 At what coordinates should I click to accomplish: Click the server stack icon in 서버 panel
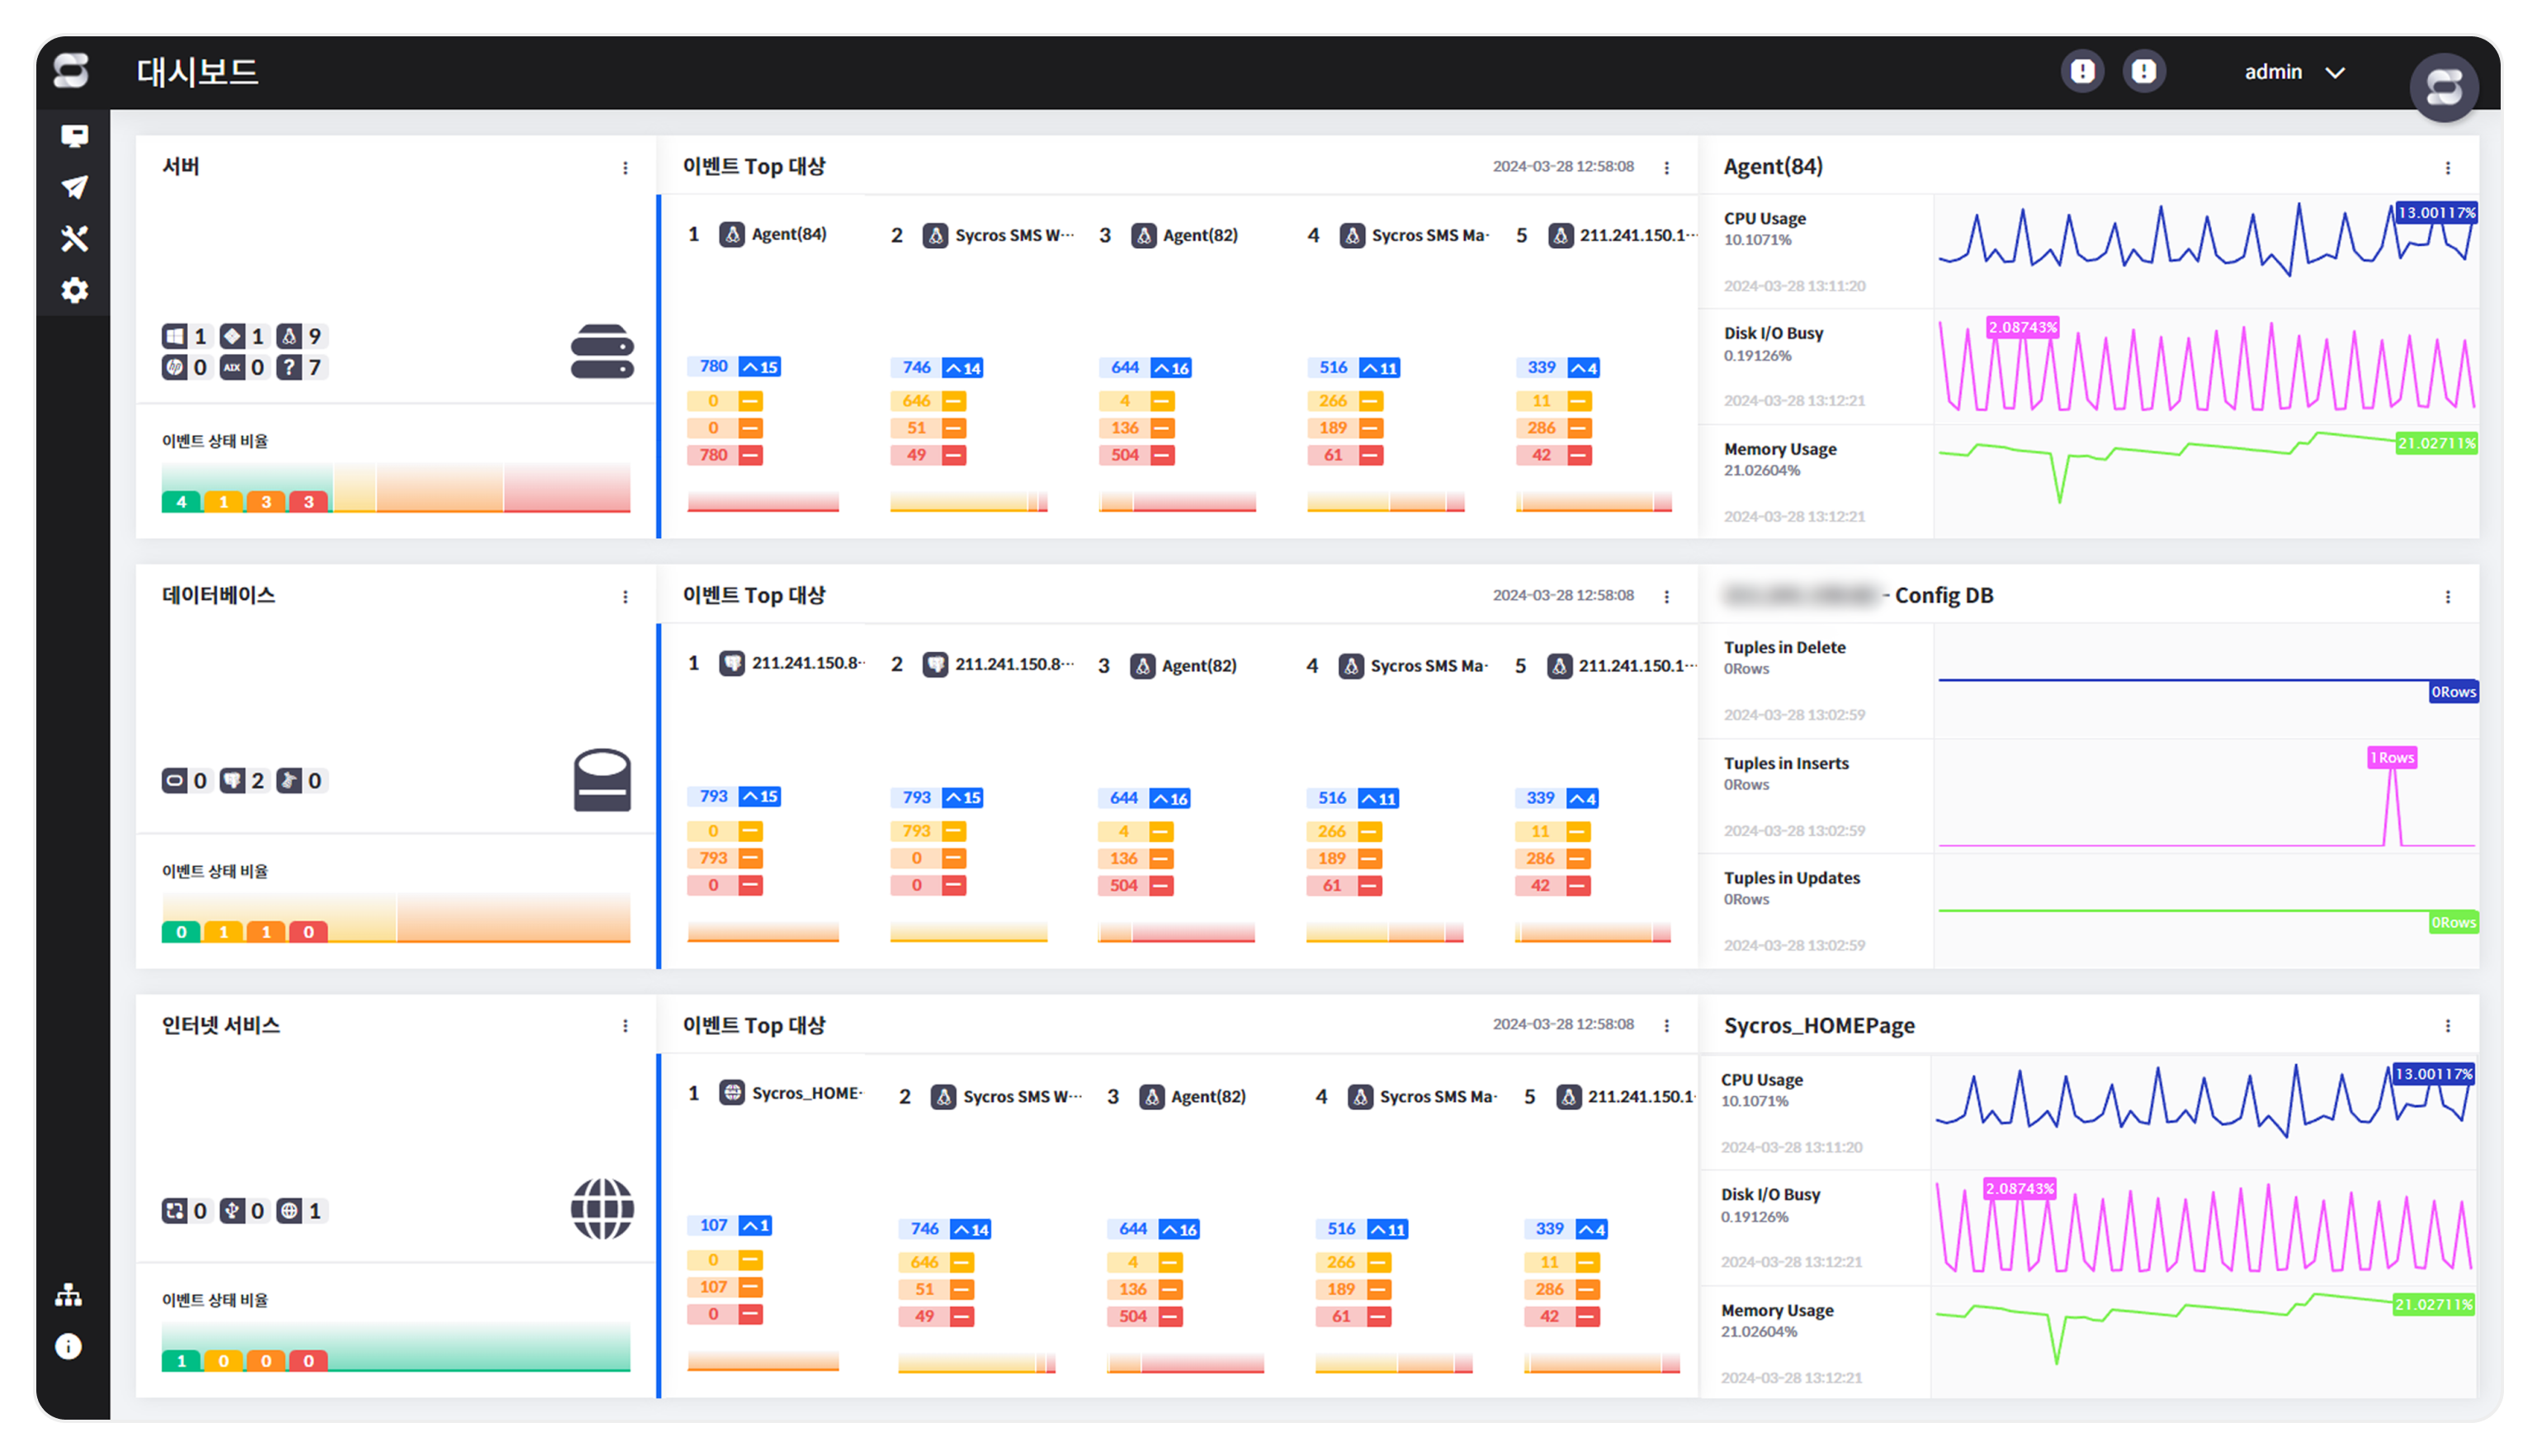pyautogui.click(x=602, y=351)
